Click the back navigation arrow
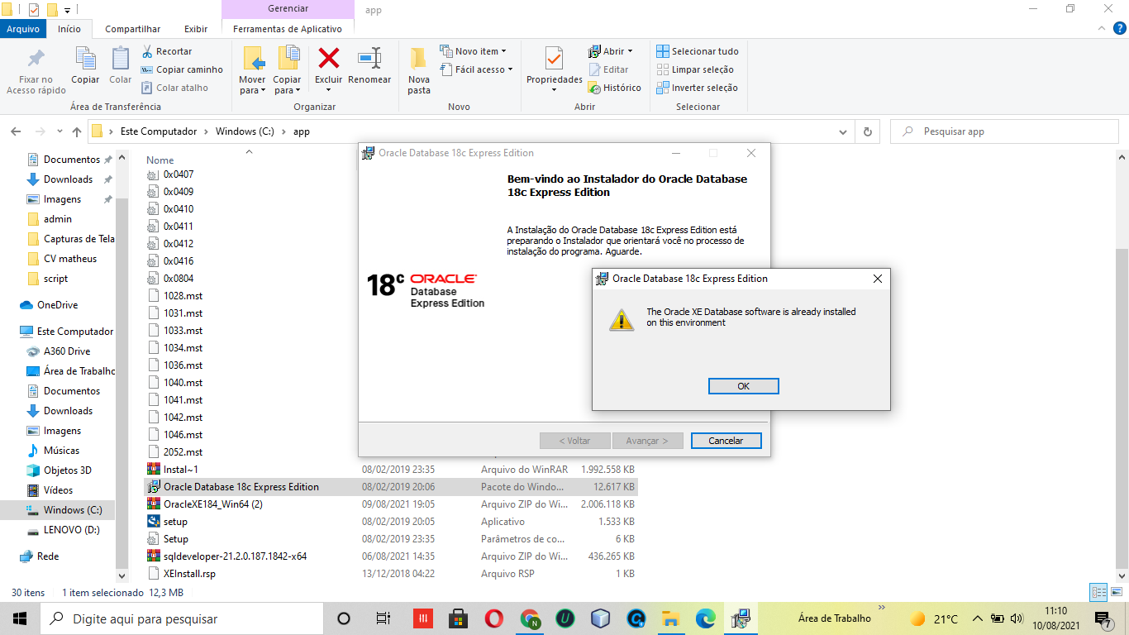This screenshot has height=635, width=1129. [16, 131]
